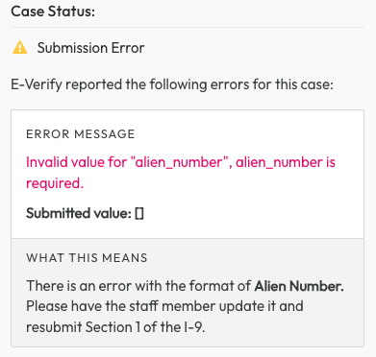Click the E-Verify reported errors sentence

pyautogui.click(x=172, y=84)
